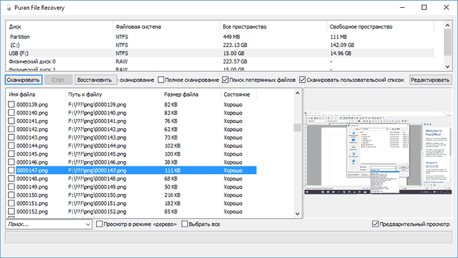Select the Partition disk row
The image size is (458, 258).
(x=220, y=37)
